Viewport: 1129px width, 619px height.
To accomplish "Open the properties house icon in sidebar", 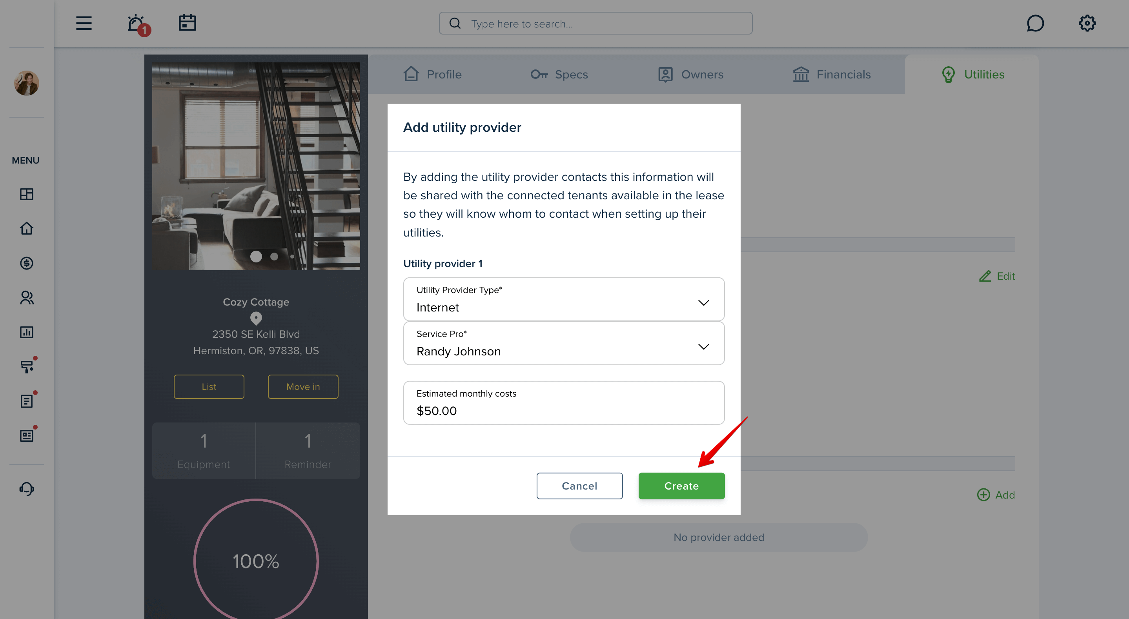I will [27, 228].
